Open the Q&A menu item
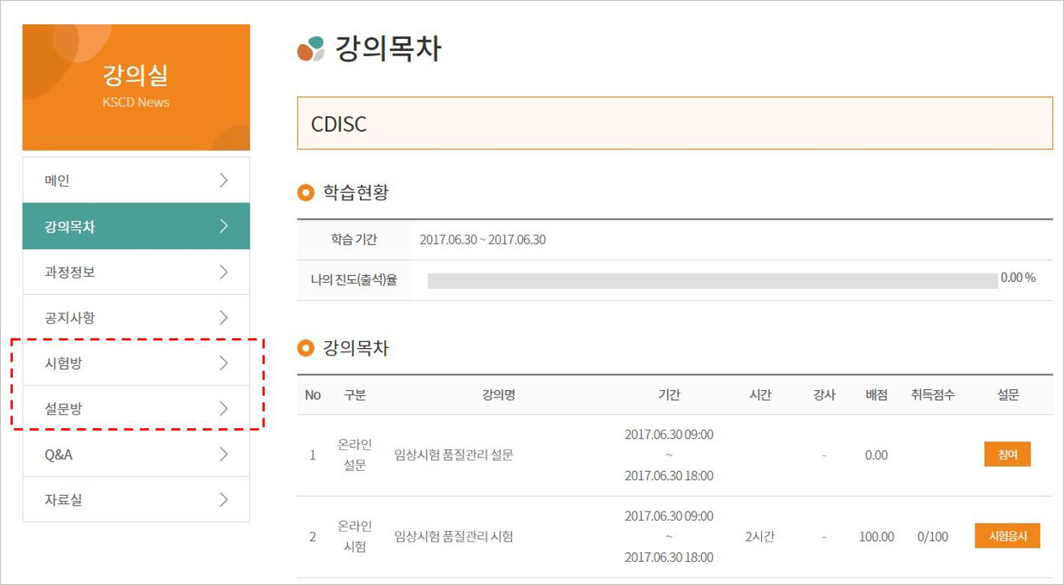Image resolution: width=1064 pixels, height=585 pixels. (136, 454)
